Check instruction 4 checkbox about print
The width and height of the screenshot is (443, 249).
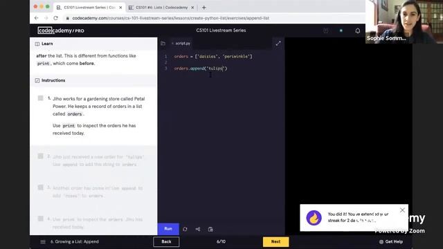coord(40,219)
